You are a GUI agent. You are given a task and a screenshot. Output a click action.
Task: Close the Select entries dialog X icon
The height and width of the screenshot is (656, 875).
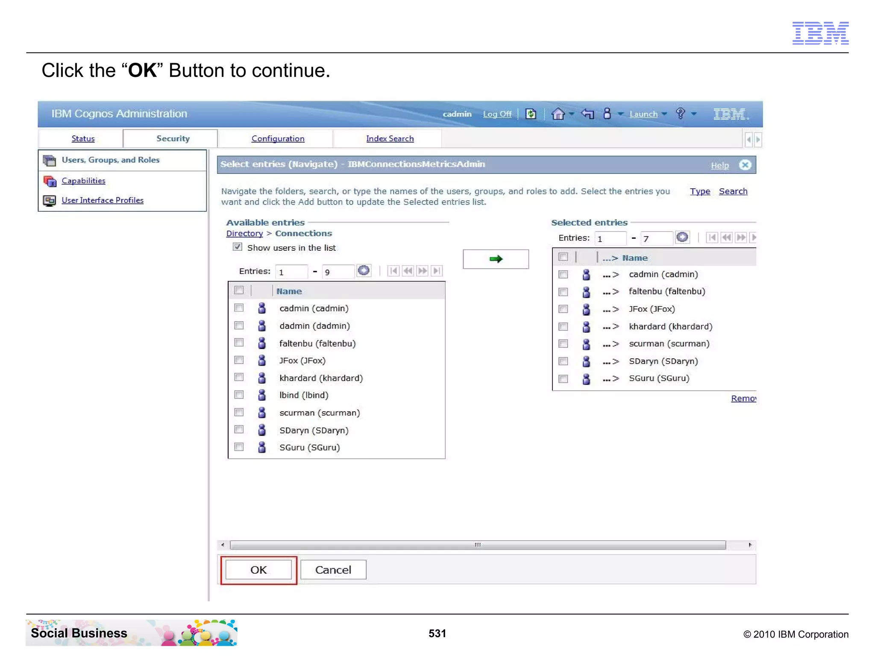point(745,165)
